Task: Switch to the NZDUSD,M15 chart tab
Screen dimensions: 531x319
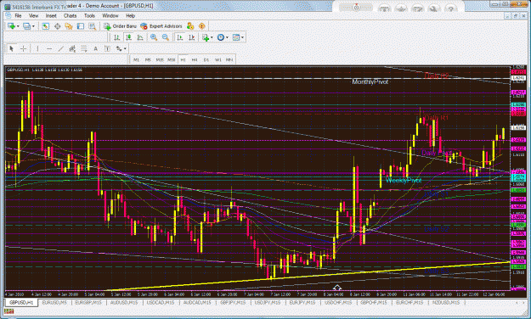Action: (446, 302)
